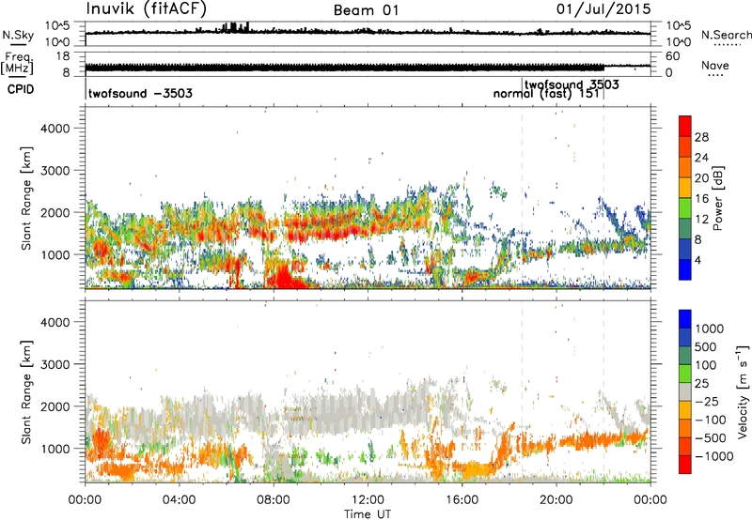The width and height of the screenshot is (752, 520).
Task: Click the date '01/Jul/2015'
Action: (603, 9)
